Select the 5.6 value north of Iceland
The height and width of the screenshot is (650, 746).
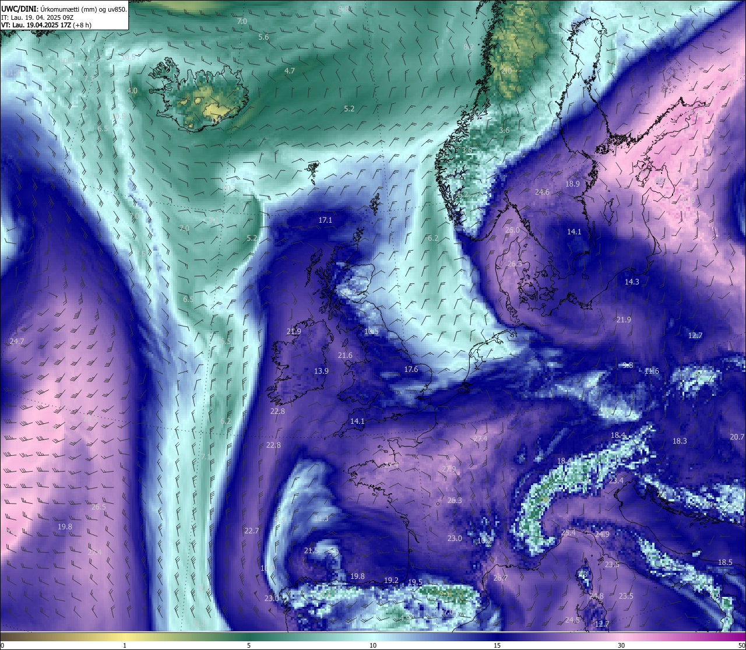(x=263, y=37)
